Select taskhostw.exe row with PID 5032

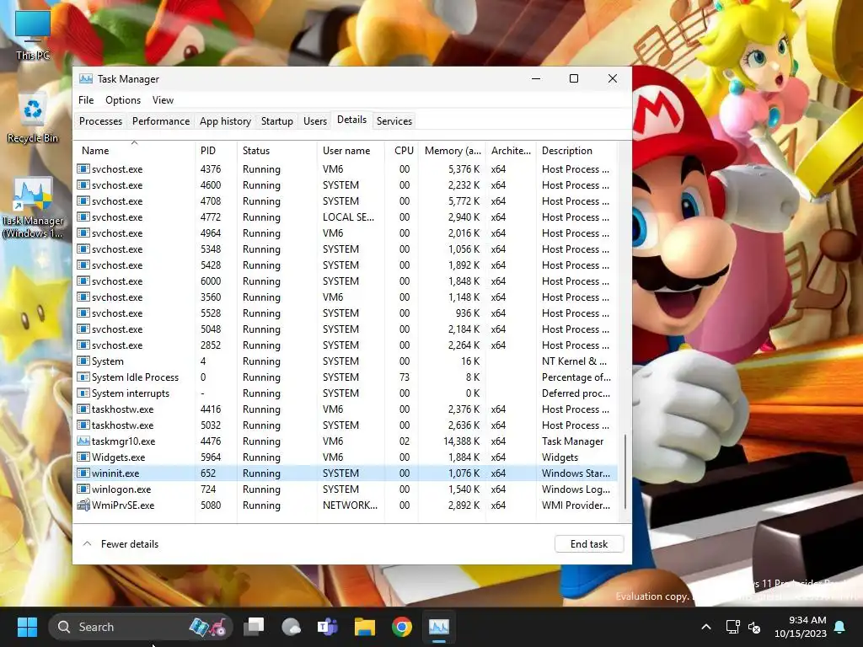point(346,425)
